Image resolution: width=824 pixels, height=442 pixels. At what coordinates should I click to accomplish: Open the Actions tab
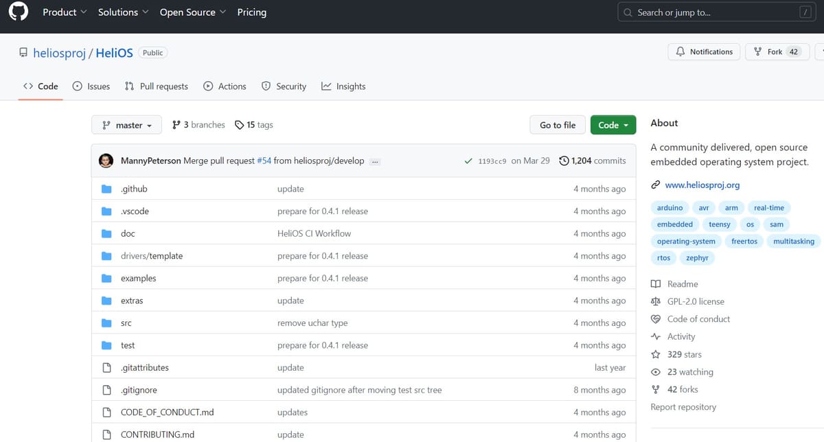(x=225, y=86)
